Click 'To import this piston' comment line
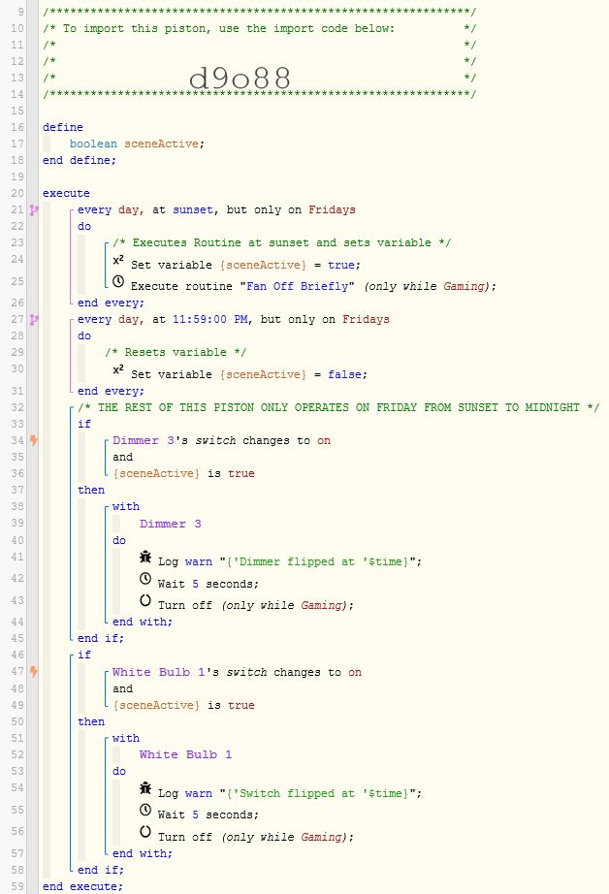The width and height of the screenshot is (609, 894). coord(260,28)
